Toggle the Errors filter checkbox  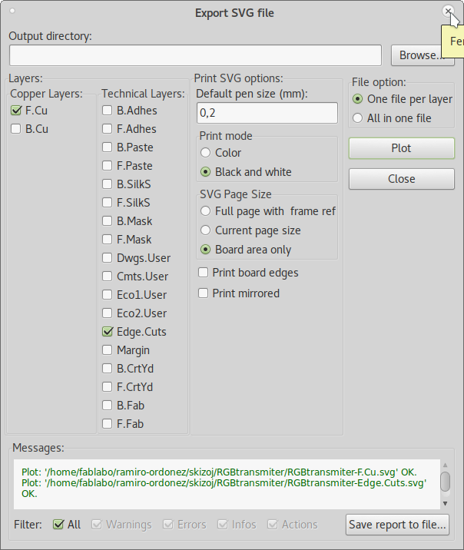tap(168, 525)
